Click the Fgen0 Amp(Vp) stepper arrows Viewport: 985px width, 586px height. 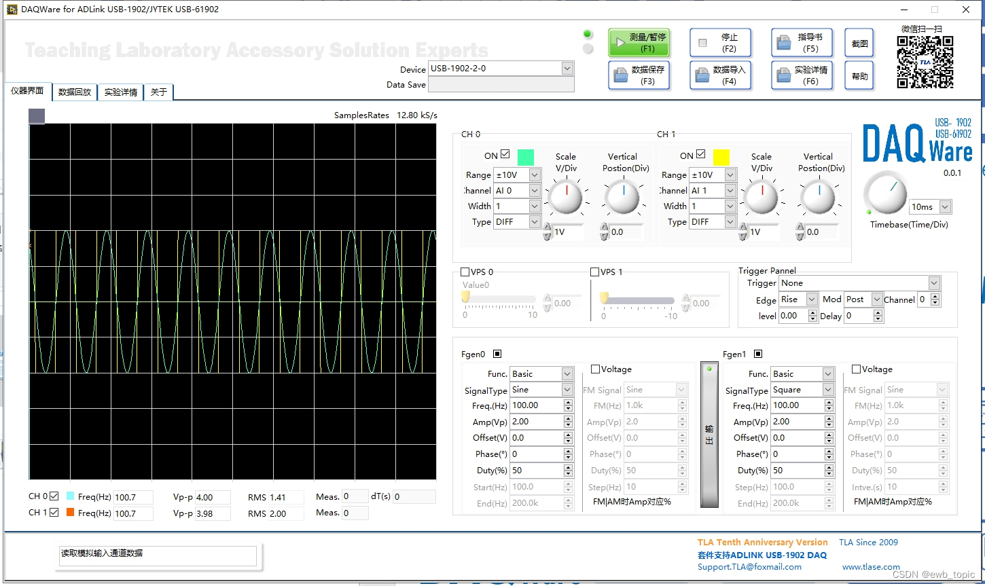[568, 422]
